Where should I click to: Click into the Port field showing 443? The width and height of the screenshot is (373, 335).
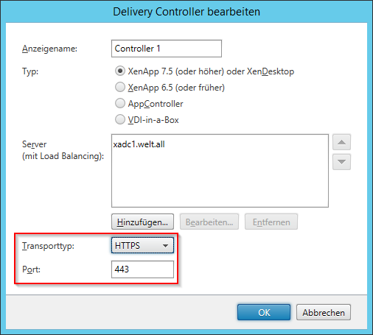pos(142,269)
